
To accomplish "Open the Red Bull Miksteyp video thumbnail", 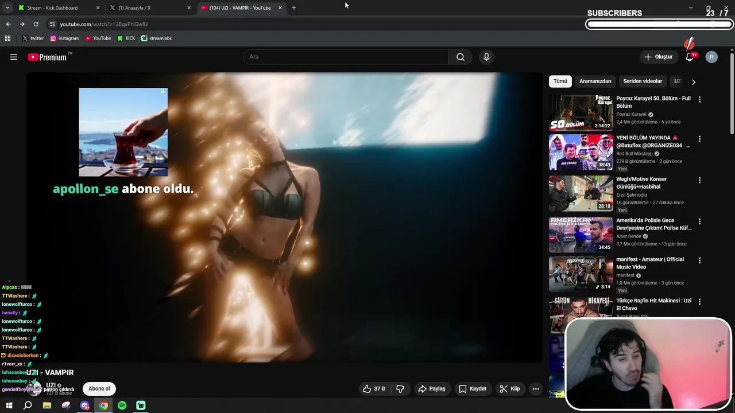I will (581, 152).
